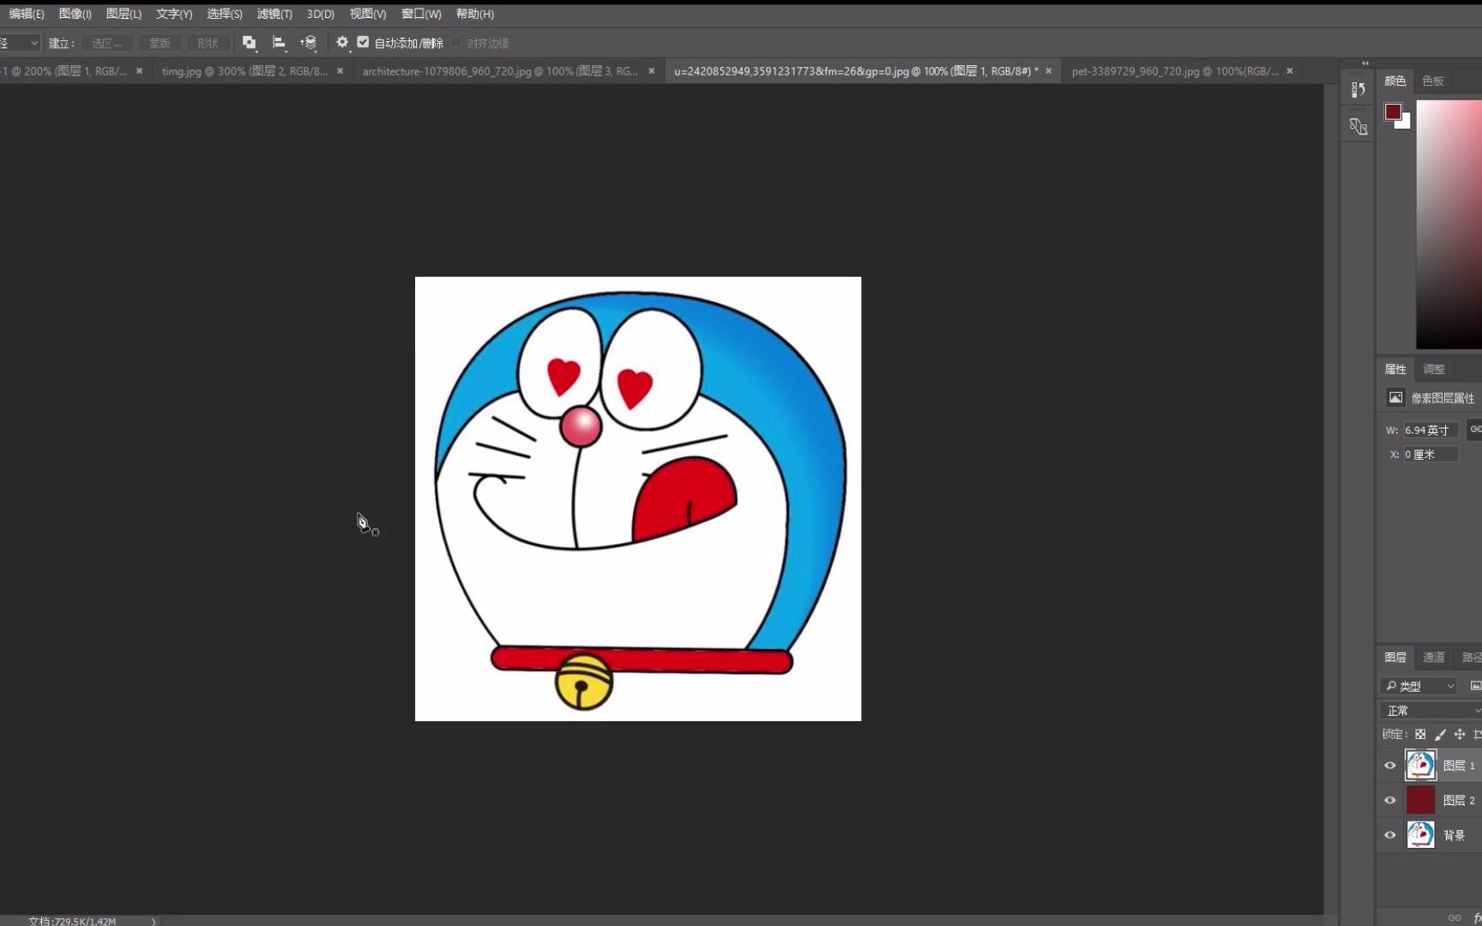Switch to 属性 properties tab
Image resolution: width=1482 pixels, height=926 pixels.
(x=1395, y=369)
